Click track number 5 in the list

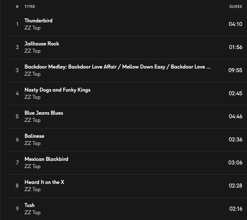(17, 116)
